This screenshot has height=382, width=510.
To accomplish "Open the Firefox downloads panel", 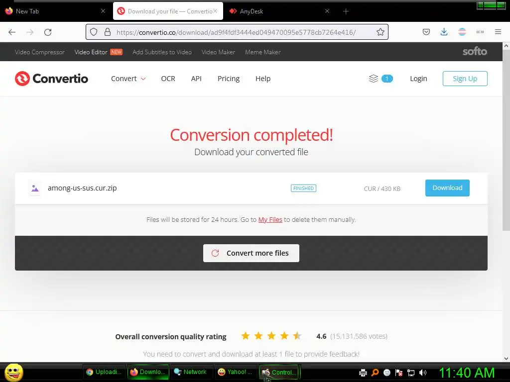I will 444,32.
